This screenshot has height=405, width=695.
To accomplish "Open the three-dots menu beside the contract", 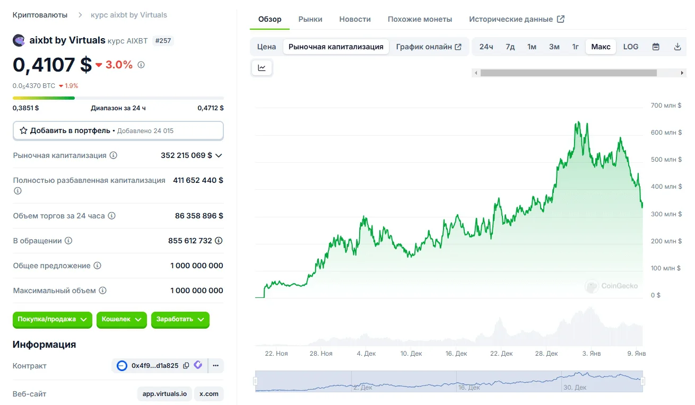I will point(215,365).
